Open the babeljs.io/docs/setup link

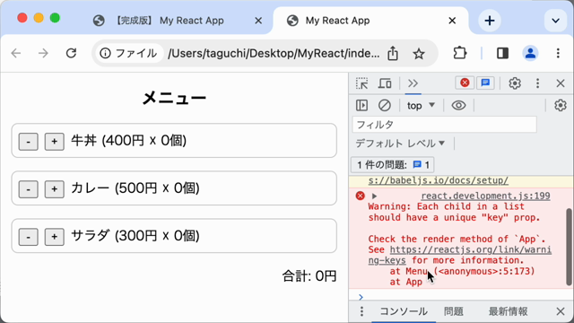click(439, 180)
